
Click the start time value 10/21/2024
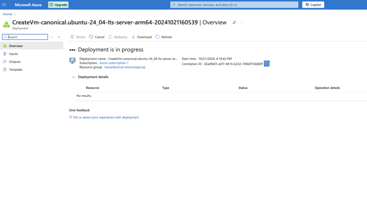click(x=215, y=59)
